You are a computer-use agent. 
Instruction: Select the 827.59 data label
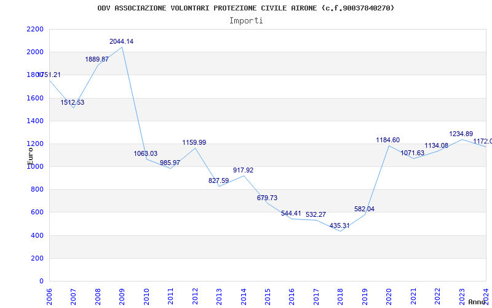click(219, 180)
